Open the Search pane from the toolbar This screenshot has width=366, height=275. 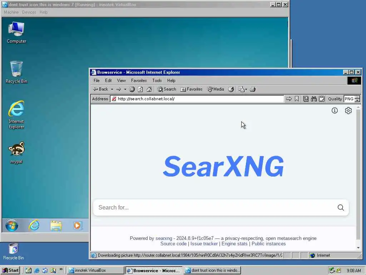(x=167, y=89)
